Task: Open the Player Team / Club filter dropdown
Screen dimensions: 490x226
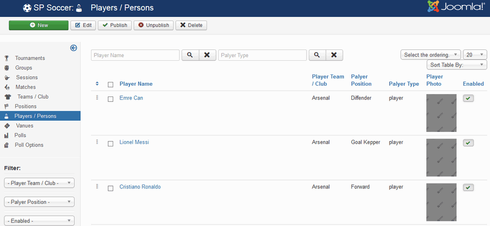Action: coord(39,183)
